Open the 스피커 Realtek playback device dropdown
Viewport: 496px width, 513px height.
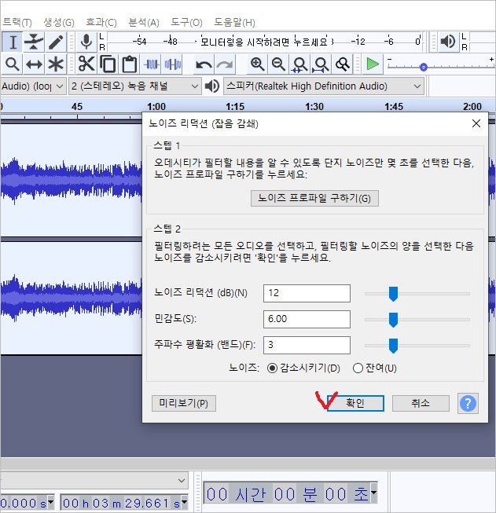point(323,86)
